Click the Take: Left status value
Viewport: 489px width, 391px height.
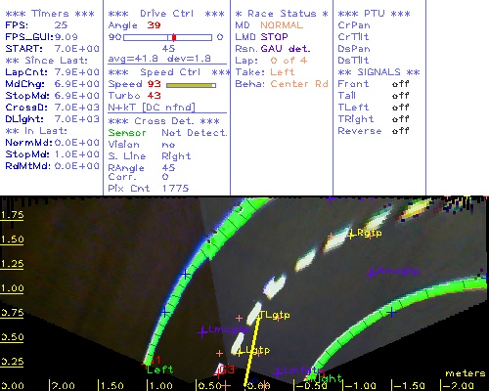pyautogui.click(x=283, y=72)
